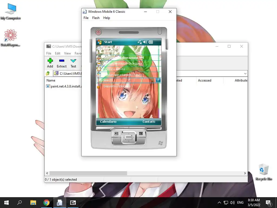
Task: Switch to emulator taskbar button
Action: click(60, 203)
